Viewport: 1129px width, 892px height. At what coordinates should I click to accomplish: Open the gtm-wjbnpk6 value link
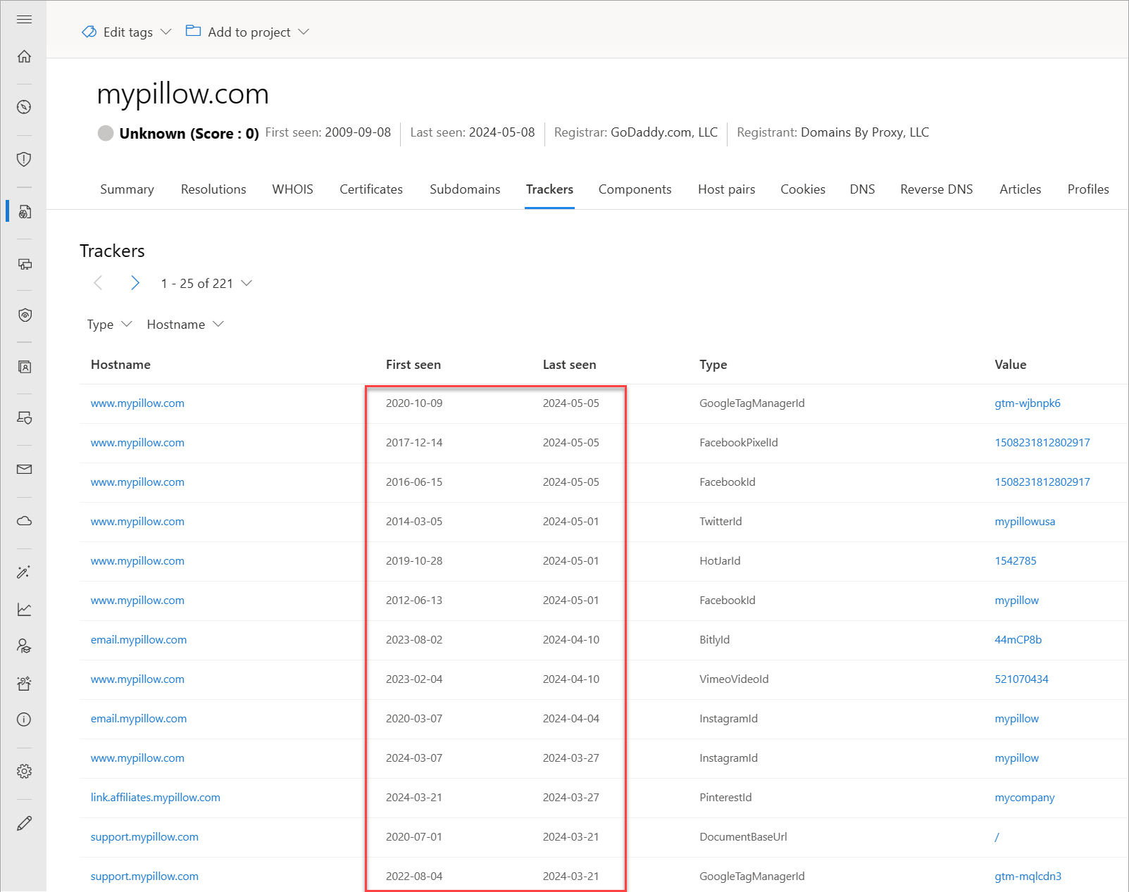pos(1028,403)
